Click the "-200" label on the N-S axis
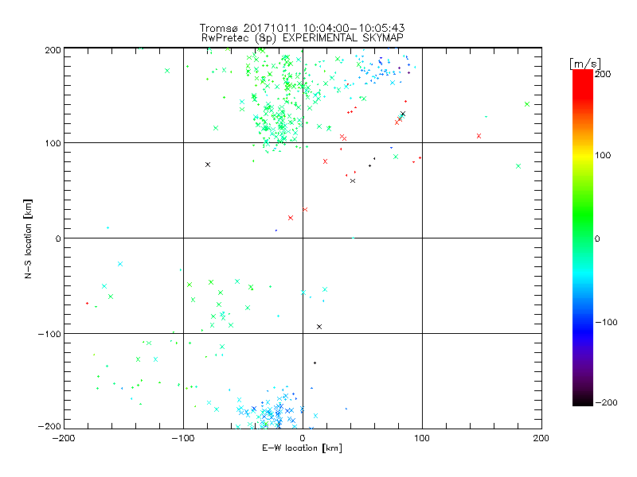The image size is (637, 477). tap(49, 426)
